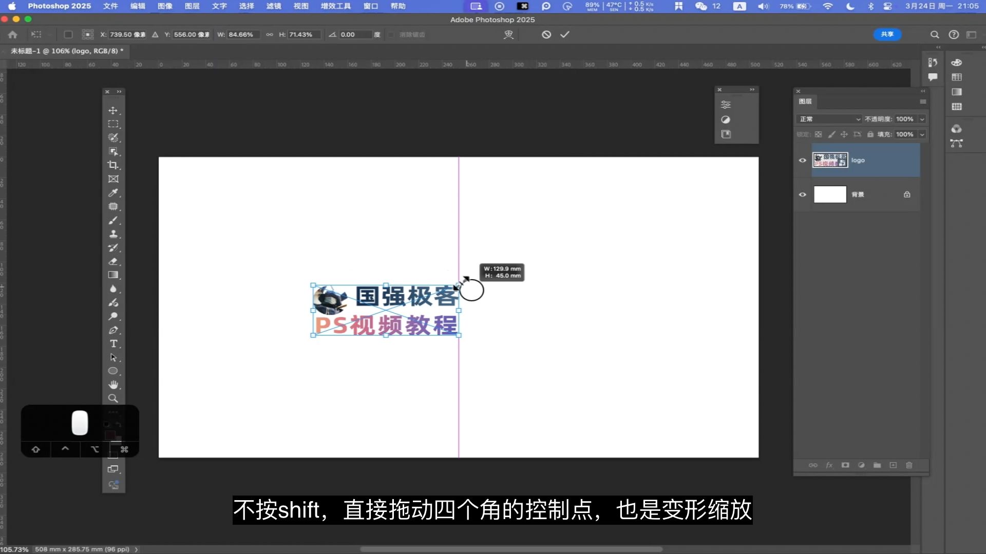
Task: Select the Hand tool
Action: pos(113,385)
